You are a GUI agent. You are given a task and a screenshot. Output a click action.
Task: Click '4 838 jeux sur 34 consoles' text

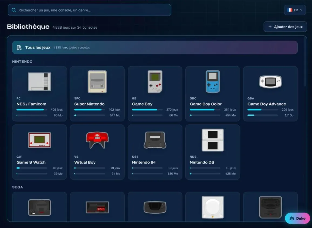click(x=75, y=27)
